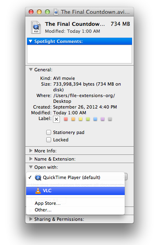
Task: Choose VLC in the Open with menu
Action: (76, 191)
